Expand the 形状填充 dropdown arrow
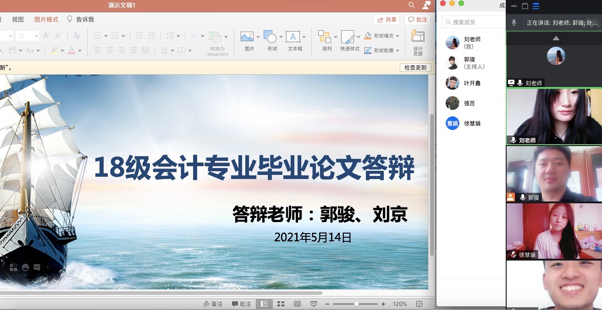This screenshot has width=602, height=310. [398, 36]
